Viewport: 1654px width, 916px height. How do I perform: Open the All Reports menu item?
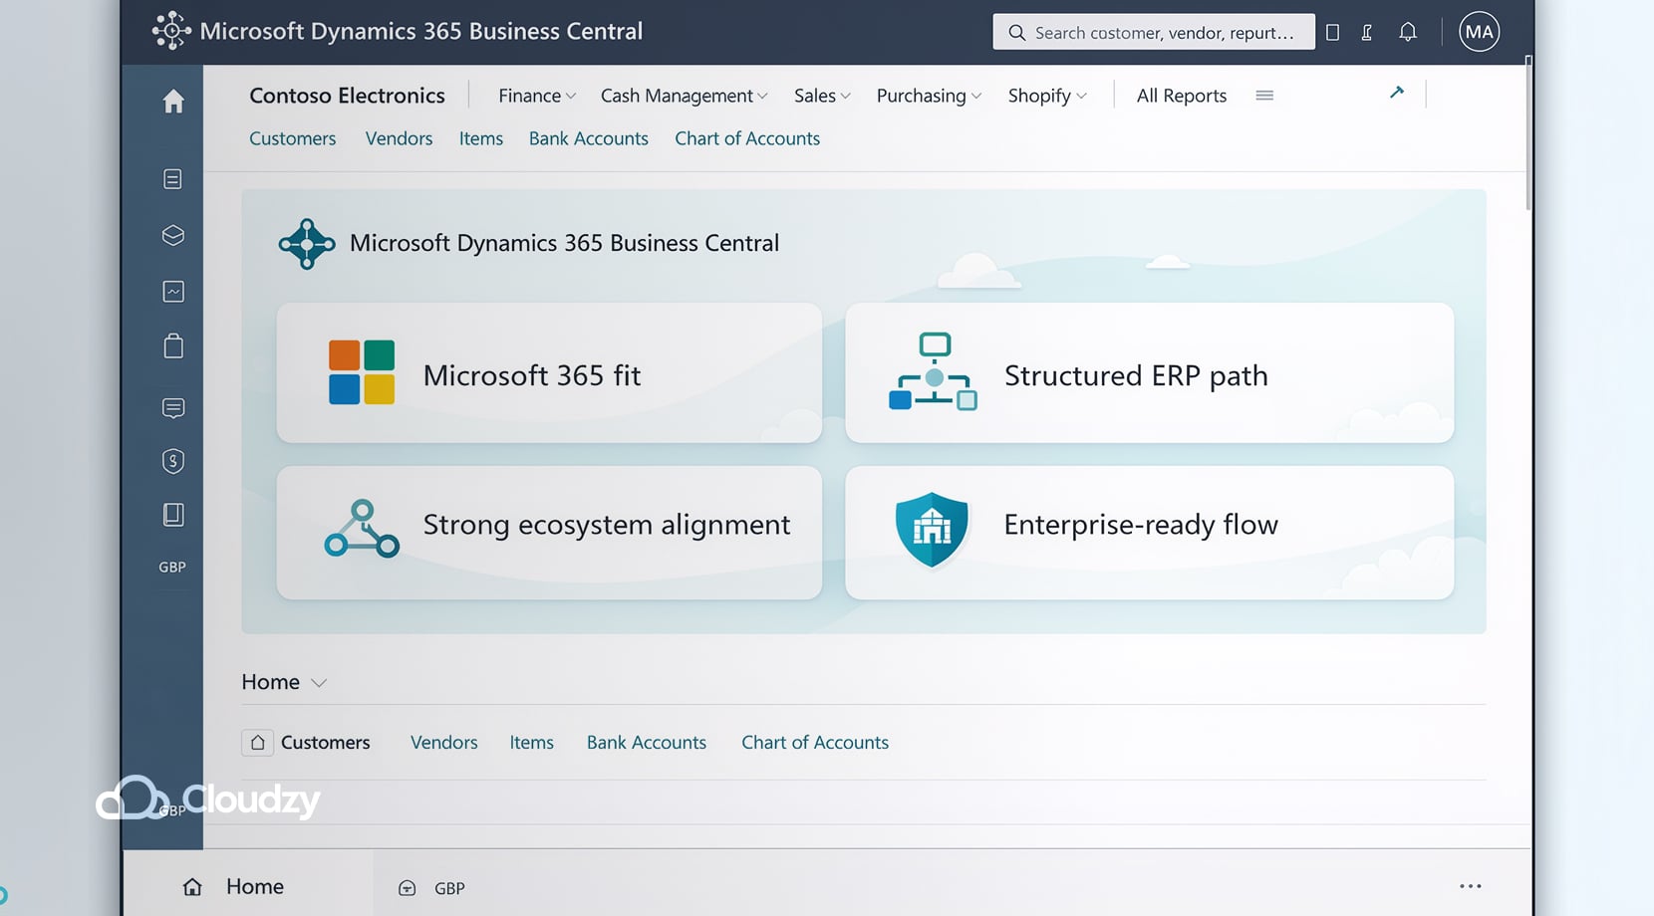1181,96
